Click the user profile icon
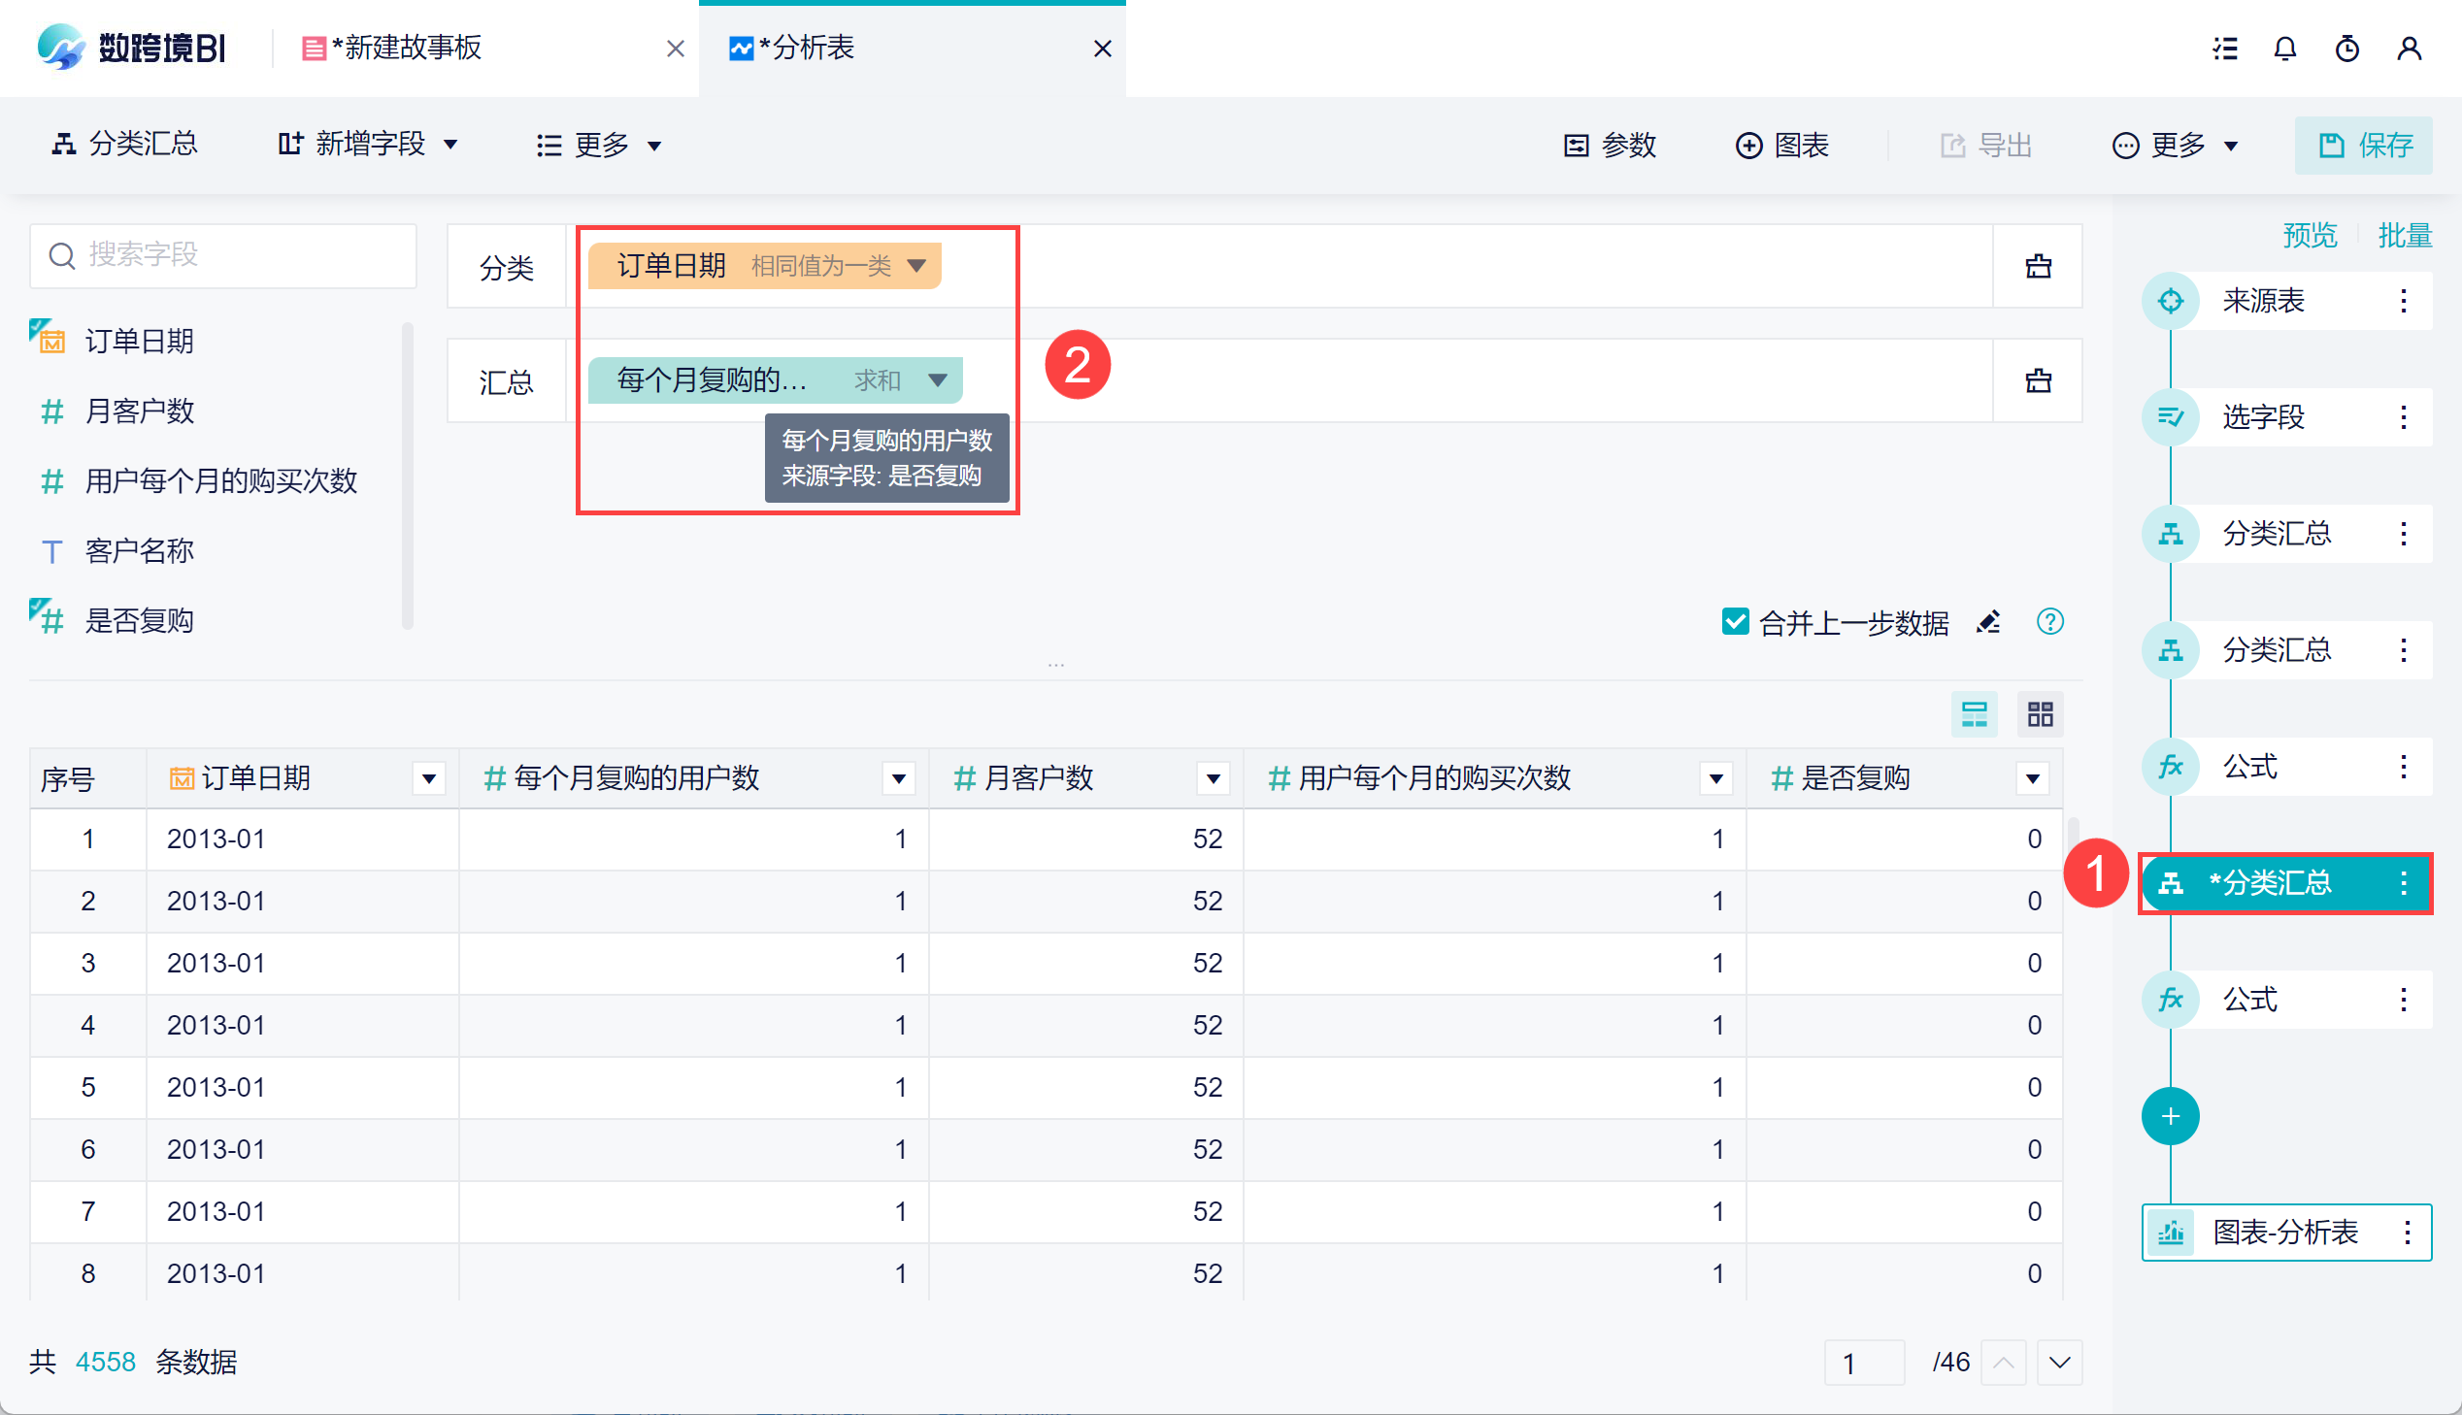This screenshot has height=1415, width=2462. (2409, 49)
